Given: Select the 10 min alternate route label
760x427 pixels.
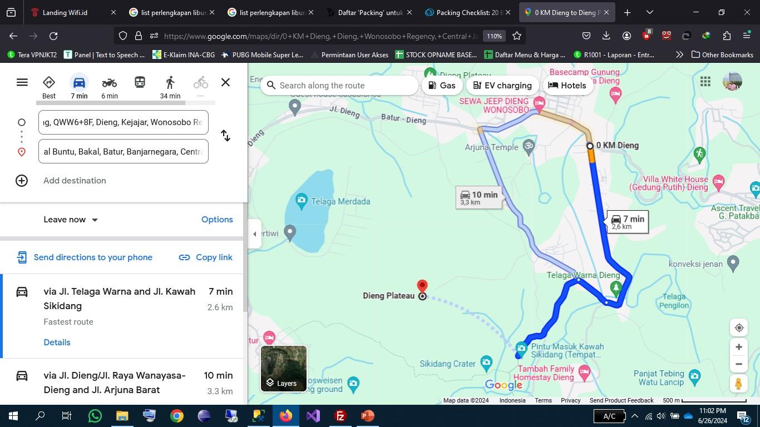Looking at the screenshot, I should tap(478, 197).
